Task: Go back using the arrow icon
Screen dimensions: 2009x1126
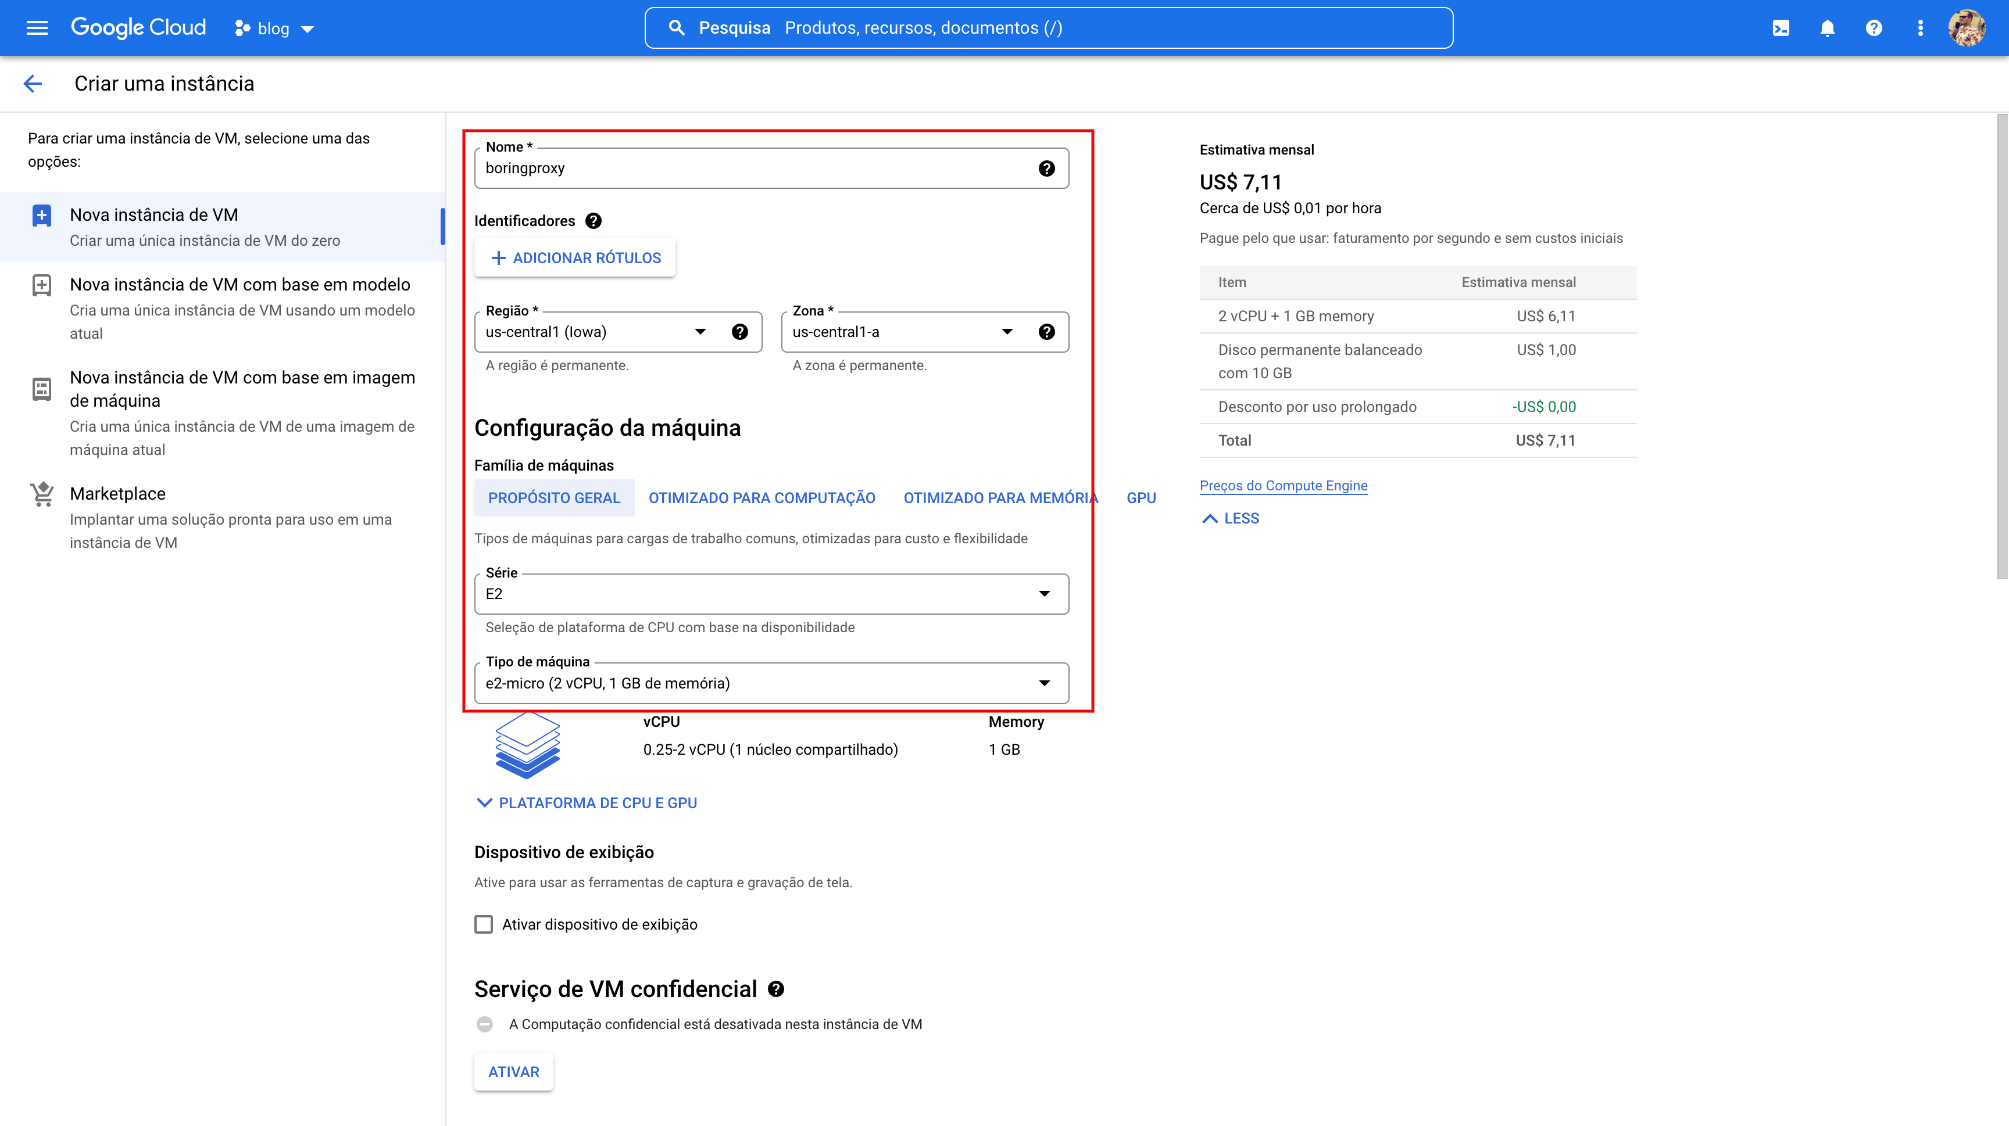Action: 33,84
